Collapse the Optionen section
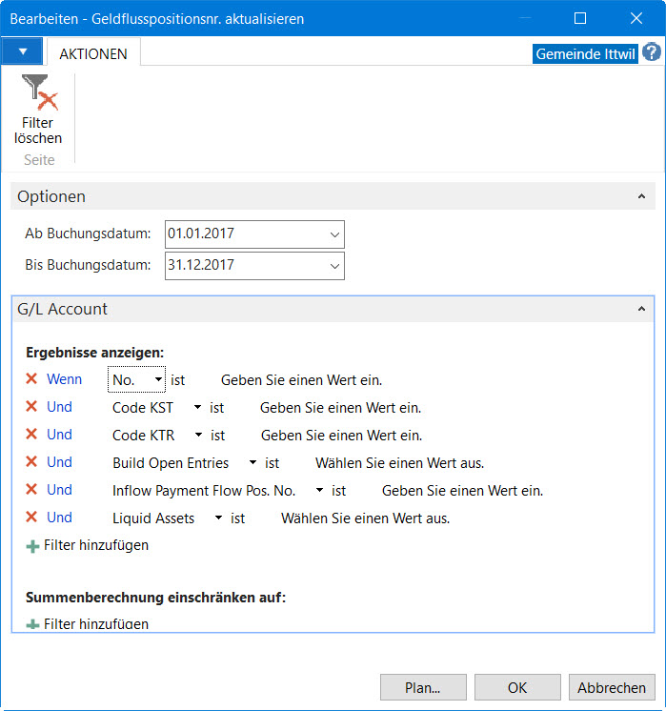 click(641, 196)
